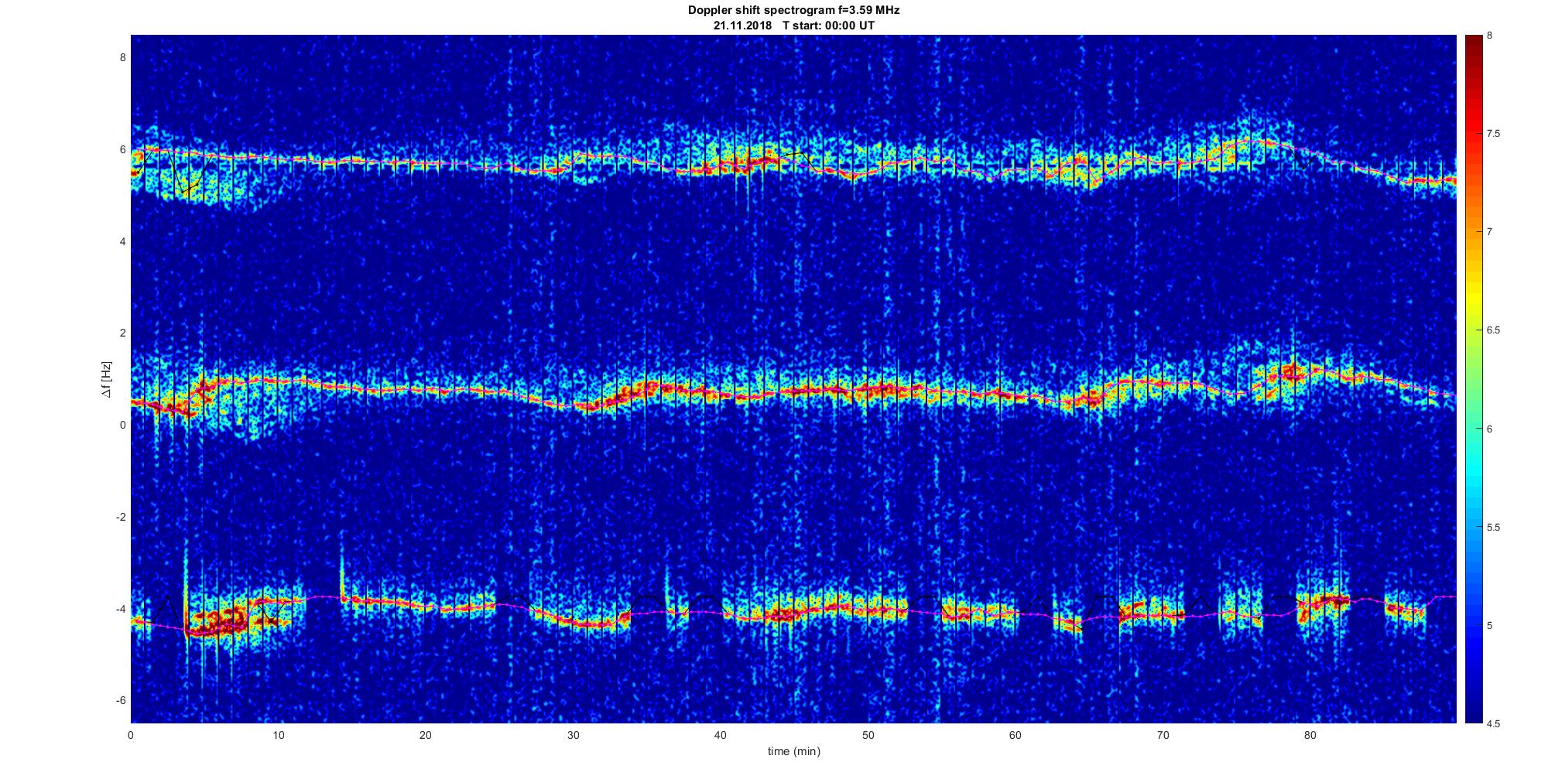
Task: Click y-axis tick label '6'
Action: pyautogui.click(x=122, y=149)
